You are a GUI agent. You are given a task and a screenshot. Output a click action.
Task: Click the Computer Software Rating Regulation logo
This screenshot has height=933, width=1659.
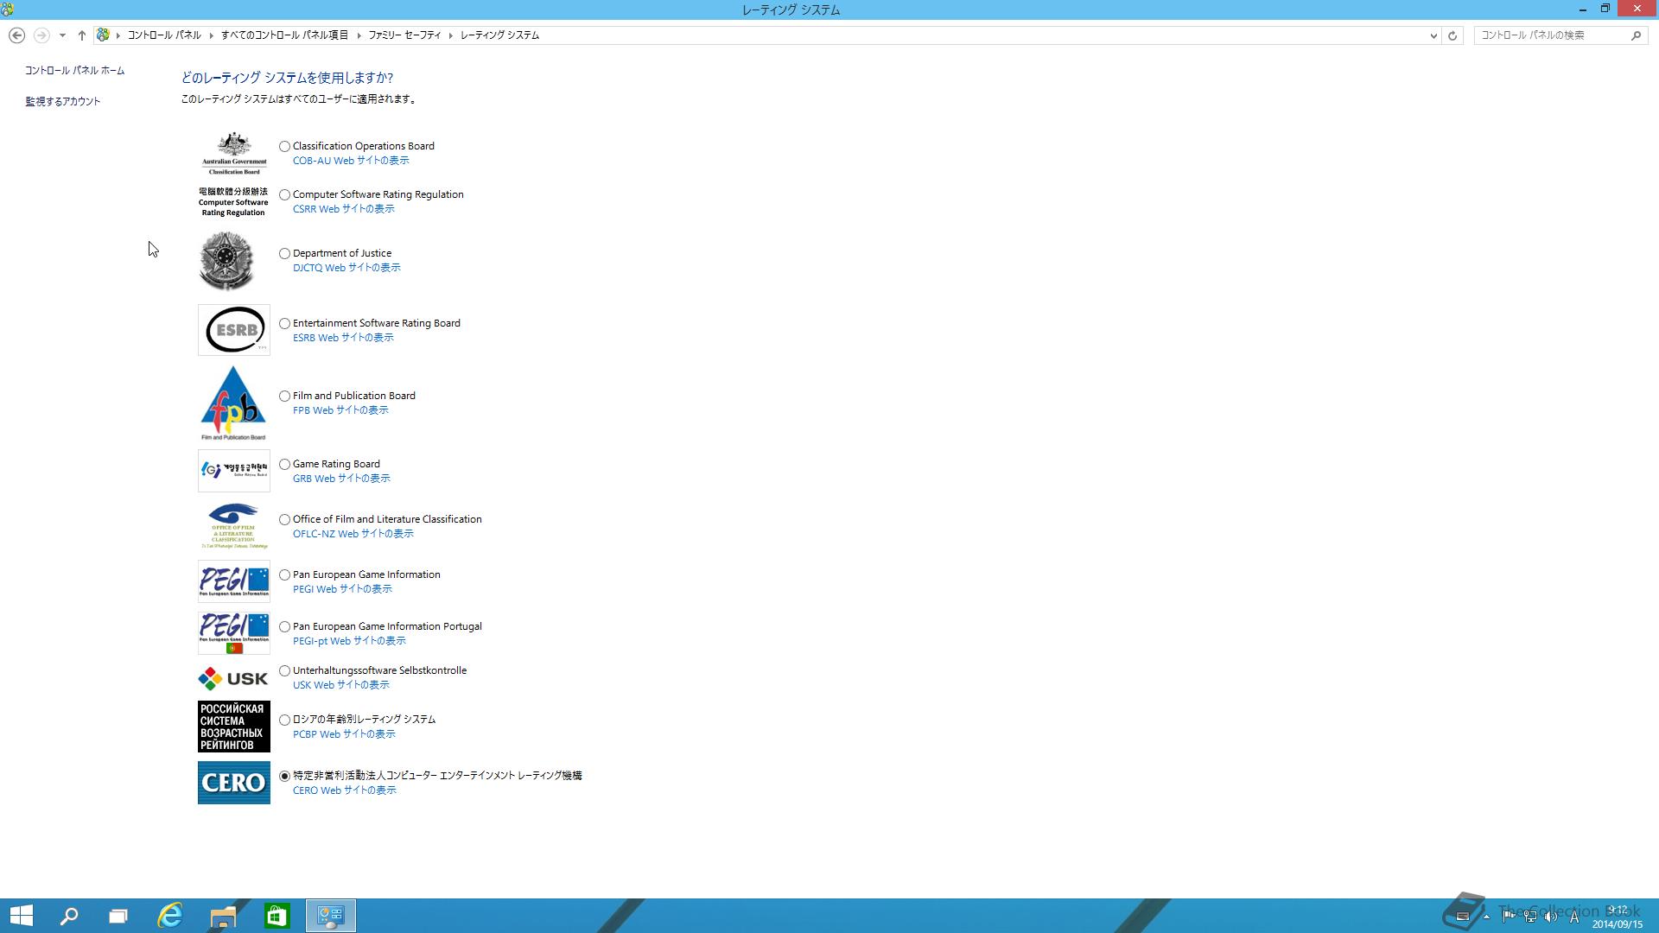coord(233,202)
